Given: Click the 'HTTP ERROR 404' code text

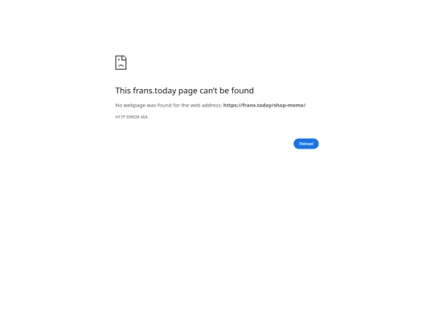Looking at the screenshot, I should tap(132, 117).
